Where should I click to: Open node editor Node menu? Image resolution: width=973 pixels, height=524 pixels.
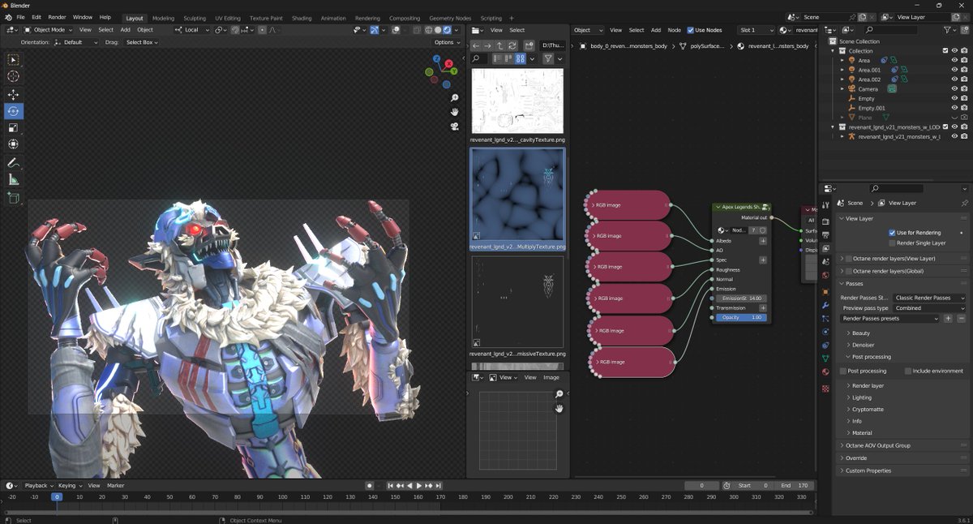(x=674, y=30)
